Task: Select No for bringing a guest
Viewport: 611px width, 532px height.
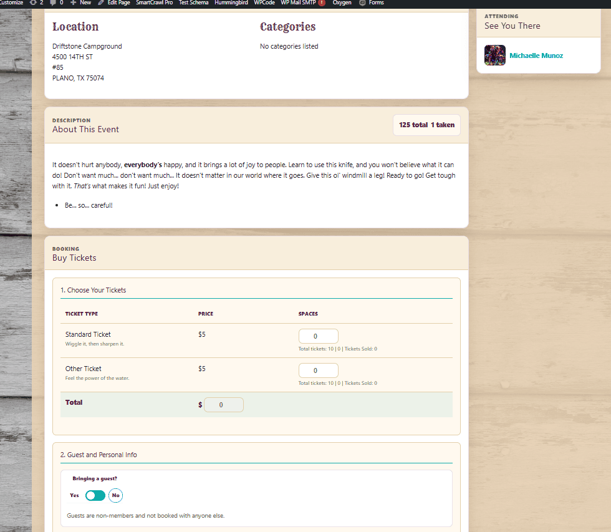Action: point(116,495)
